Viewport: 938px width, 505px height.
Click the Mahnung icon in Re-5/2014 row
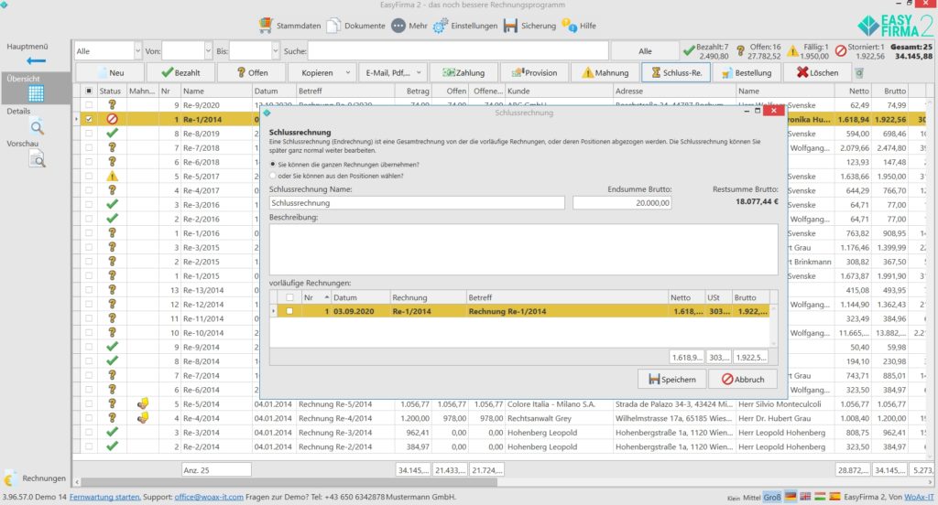pyautogui.click(x=142, y=403)
